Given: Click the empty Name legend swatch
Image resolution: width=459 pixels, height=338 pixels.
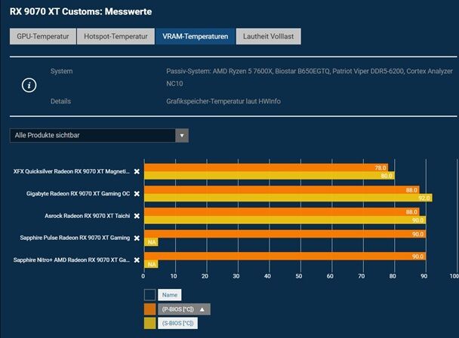Looking at the screenshot, I should coord(150,295).
